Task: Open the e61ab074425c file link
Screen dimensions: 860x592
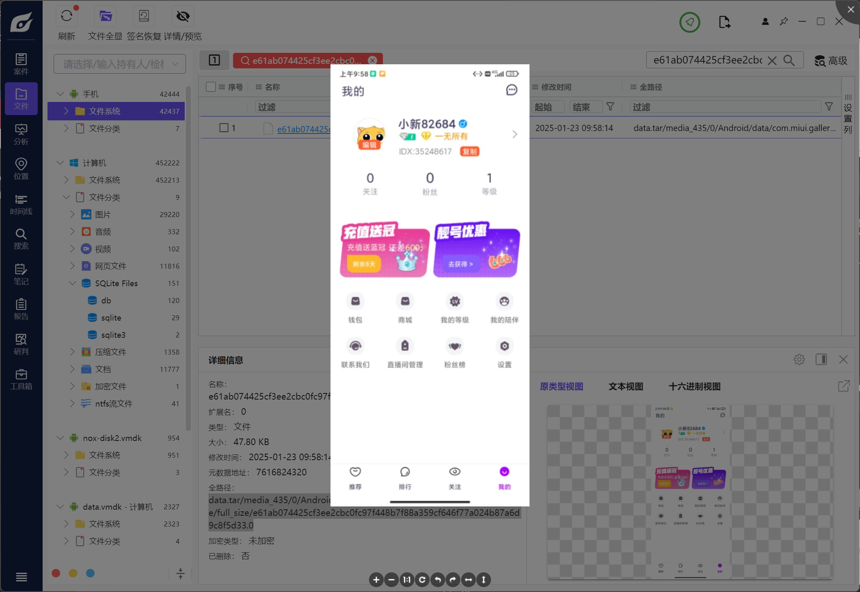Action: [303, 129]
